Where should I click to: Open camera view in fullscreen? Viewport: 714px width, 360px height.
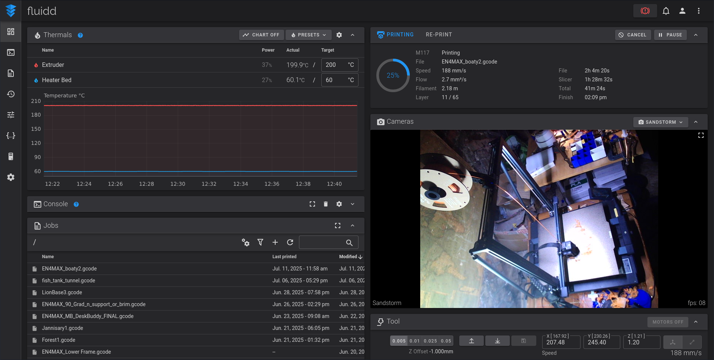(x=701, y=135)
